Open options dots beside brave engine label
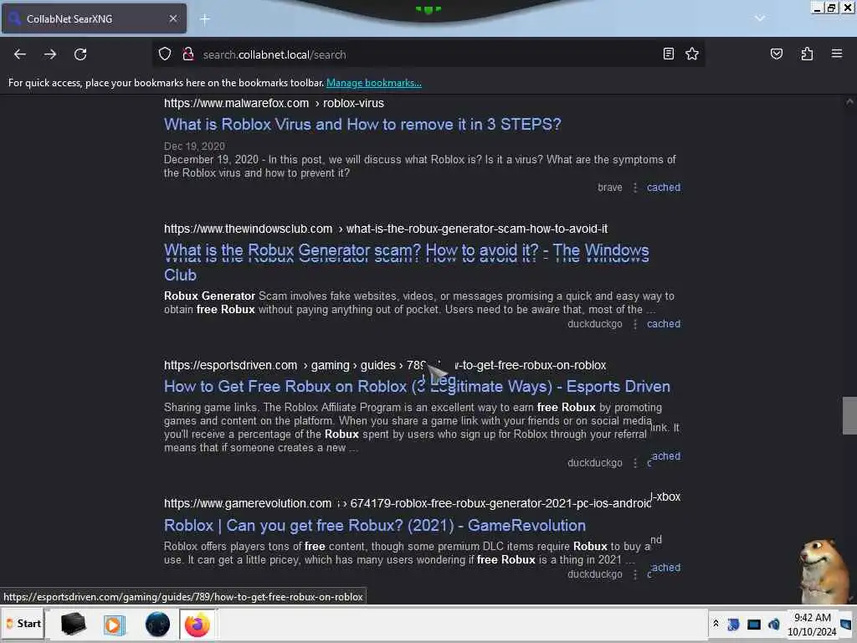Viewport: 857px width, 643px height. click(x=634, y=188)
